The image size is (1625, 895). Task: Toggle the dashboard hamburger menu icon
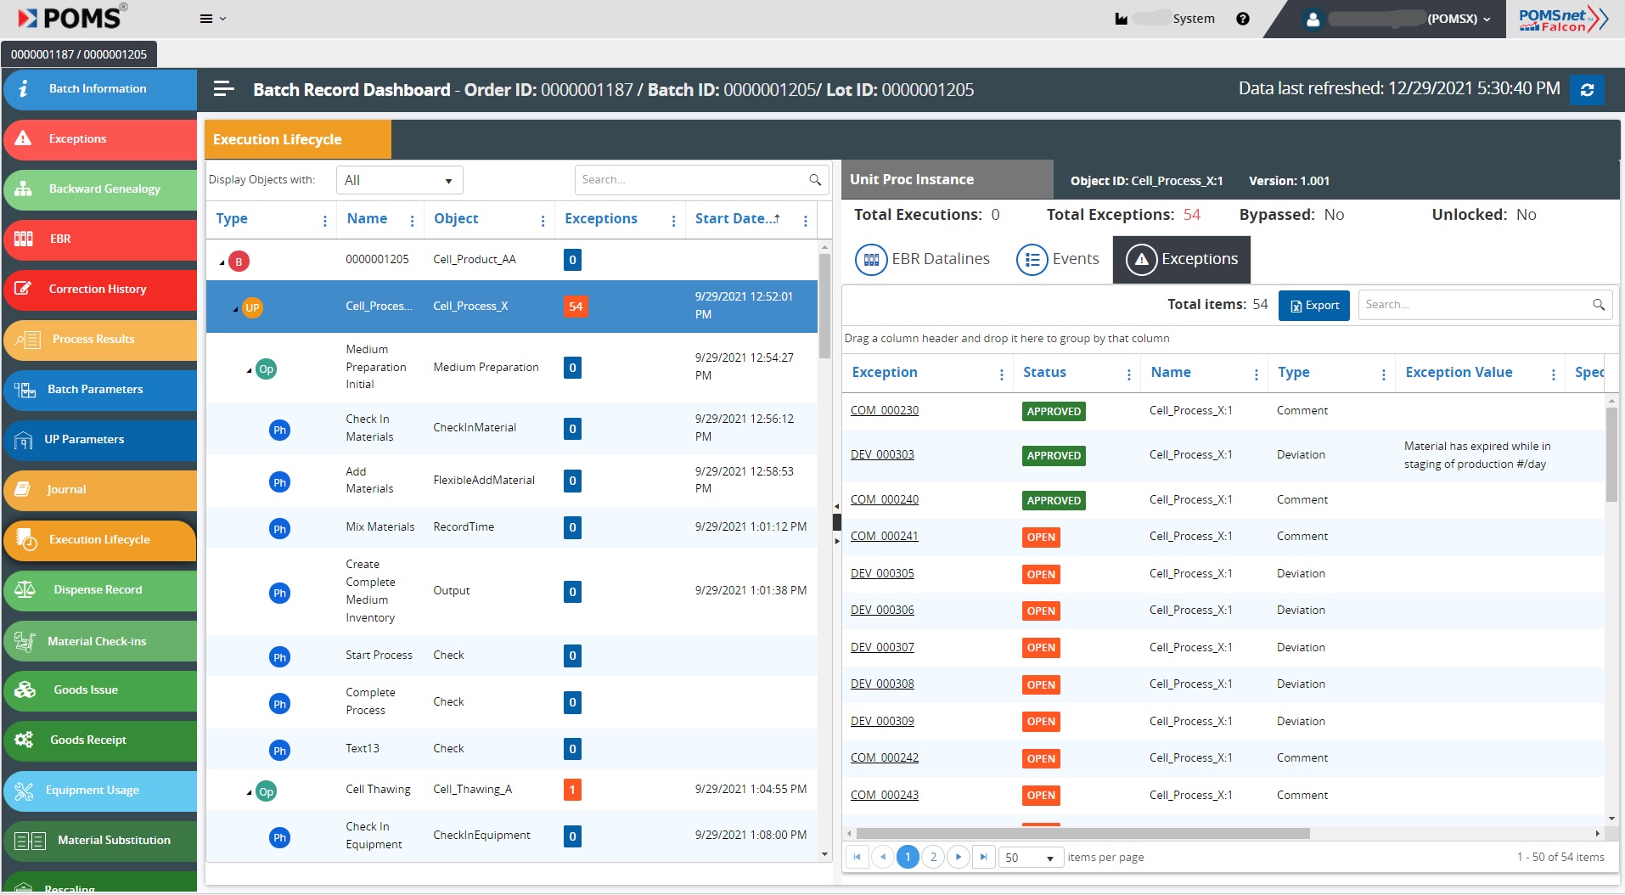point(223,89)
